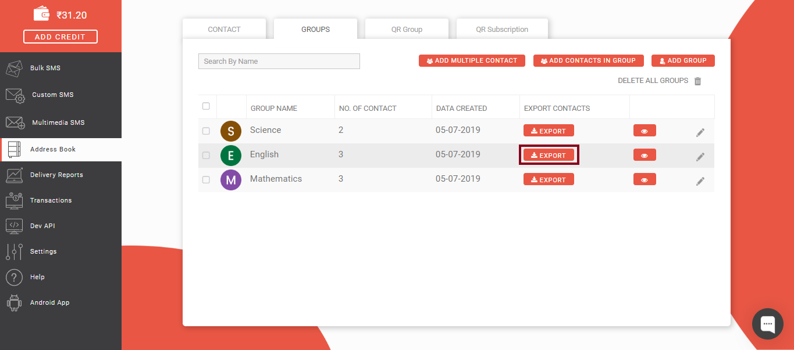Select the English group checkbox

[x=206, y=156]
